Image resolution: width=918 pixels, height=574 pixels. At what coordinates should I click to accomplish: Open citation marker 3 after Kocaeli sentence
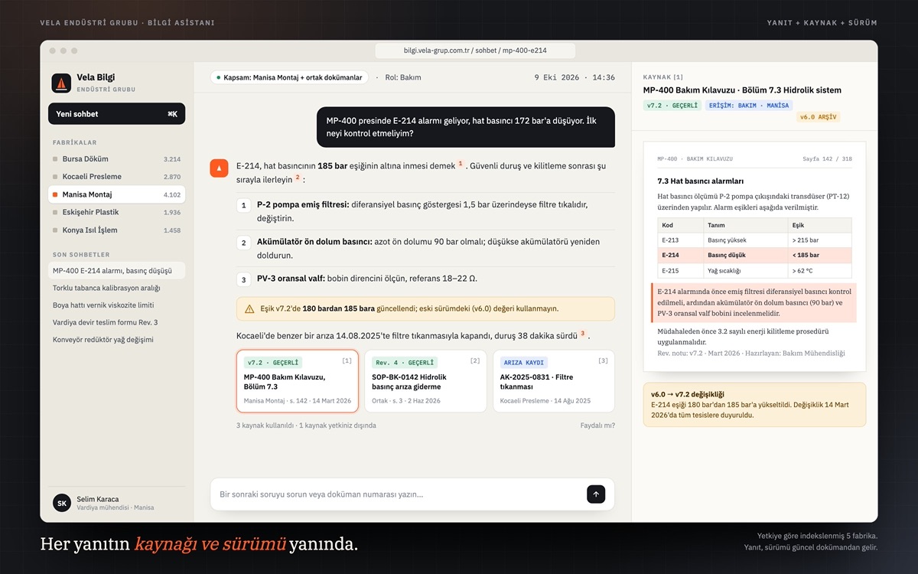[582, 333]
